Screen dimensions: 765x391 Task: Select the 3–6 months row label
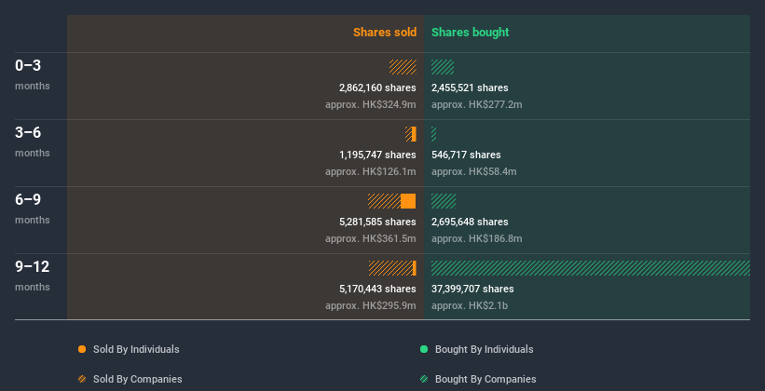[x=33, y=142]
